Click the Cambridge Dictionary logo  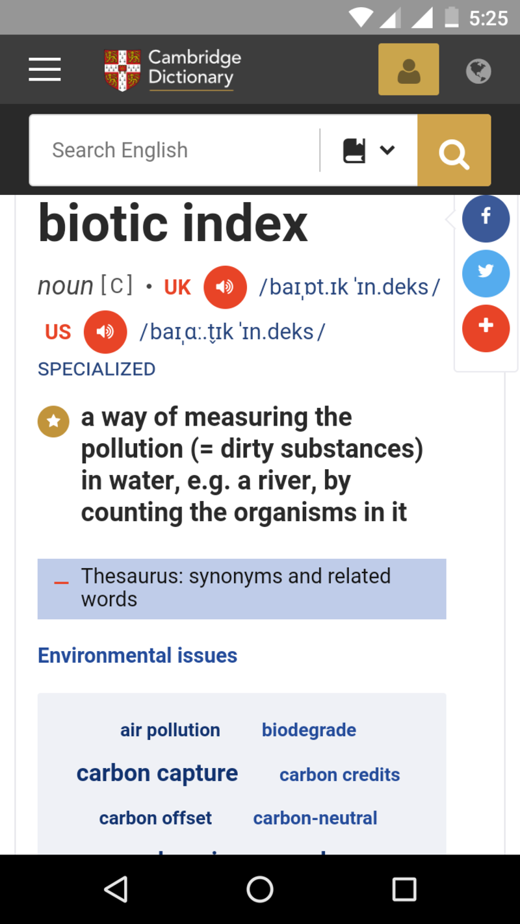click(x=172, y=69)
